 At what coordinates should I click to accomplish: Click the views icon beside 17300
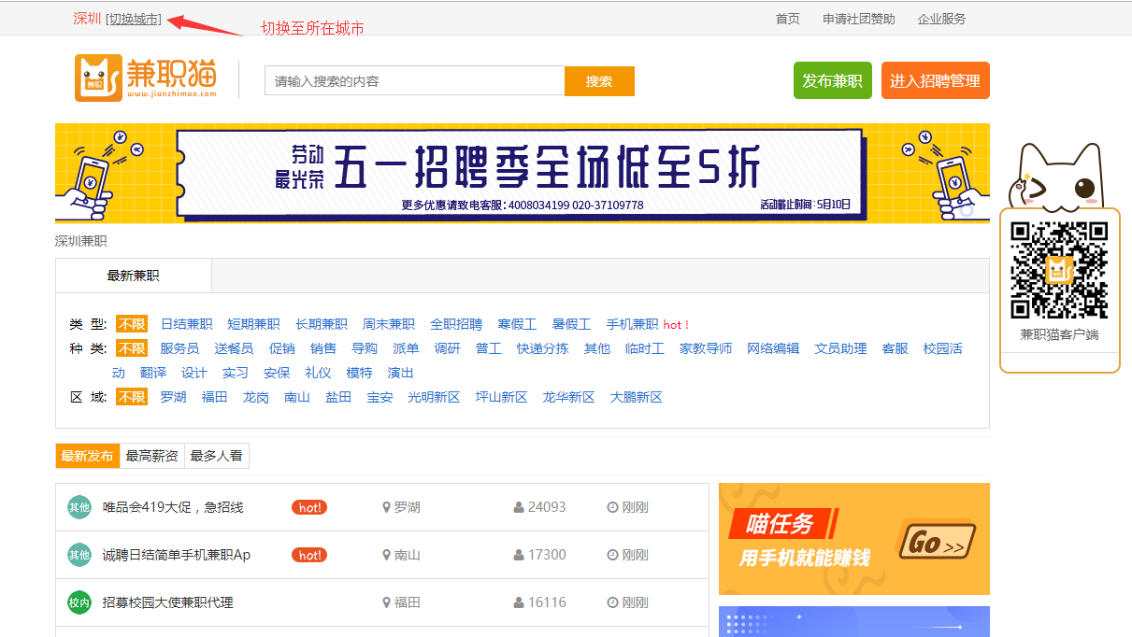pos(519,555)
